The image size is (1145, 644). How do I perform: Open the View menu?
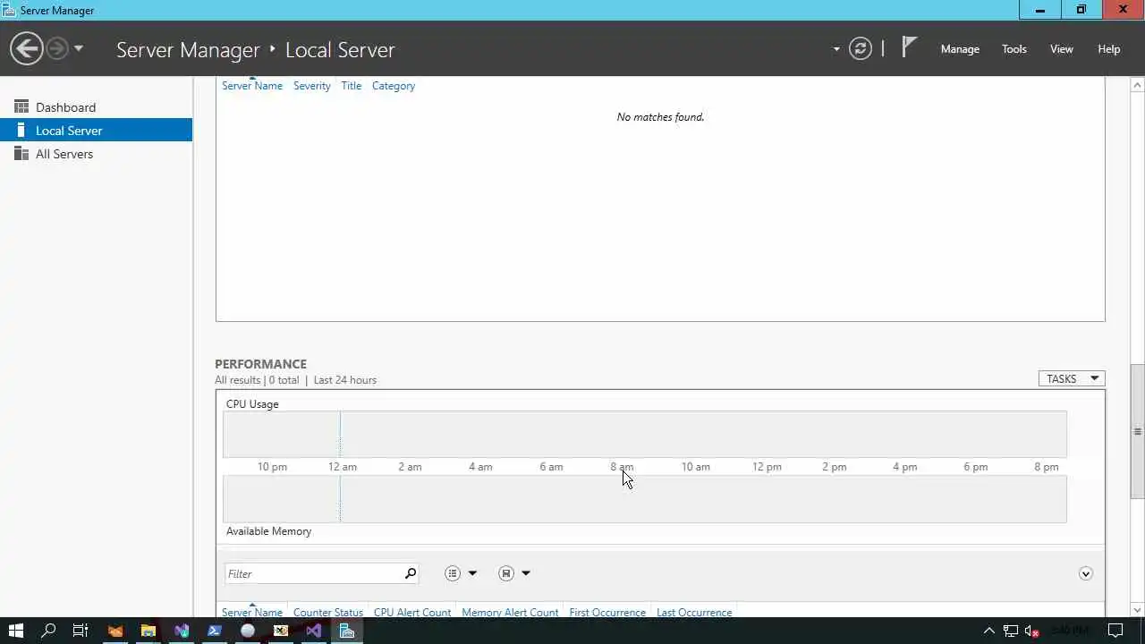coord(1061,49)
